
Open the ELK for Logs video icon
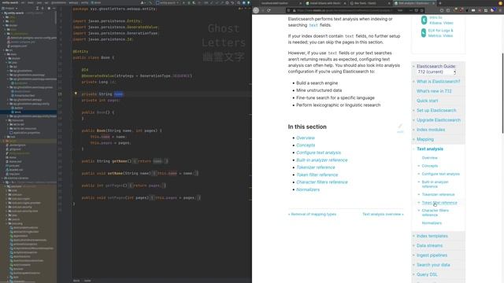pyautogui.click(x=424, y=33)
